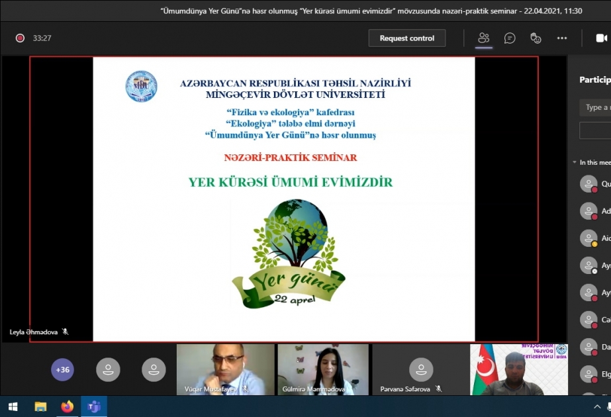
Task: Click muted mic icon beside Leyla Əhmədova
Action: point(65,332)
